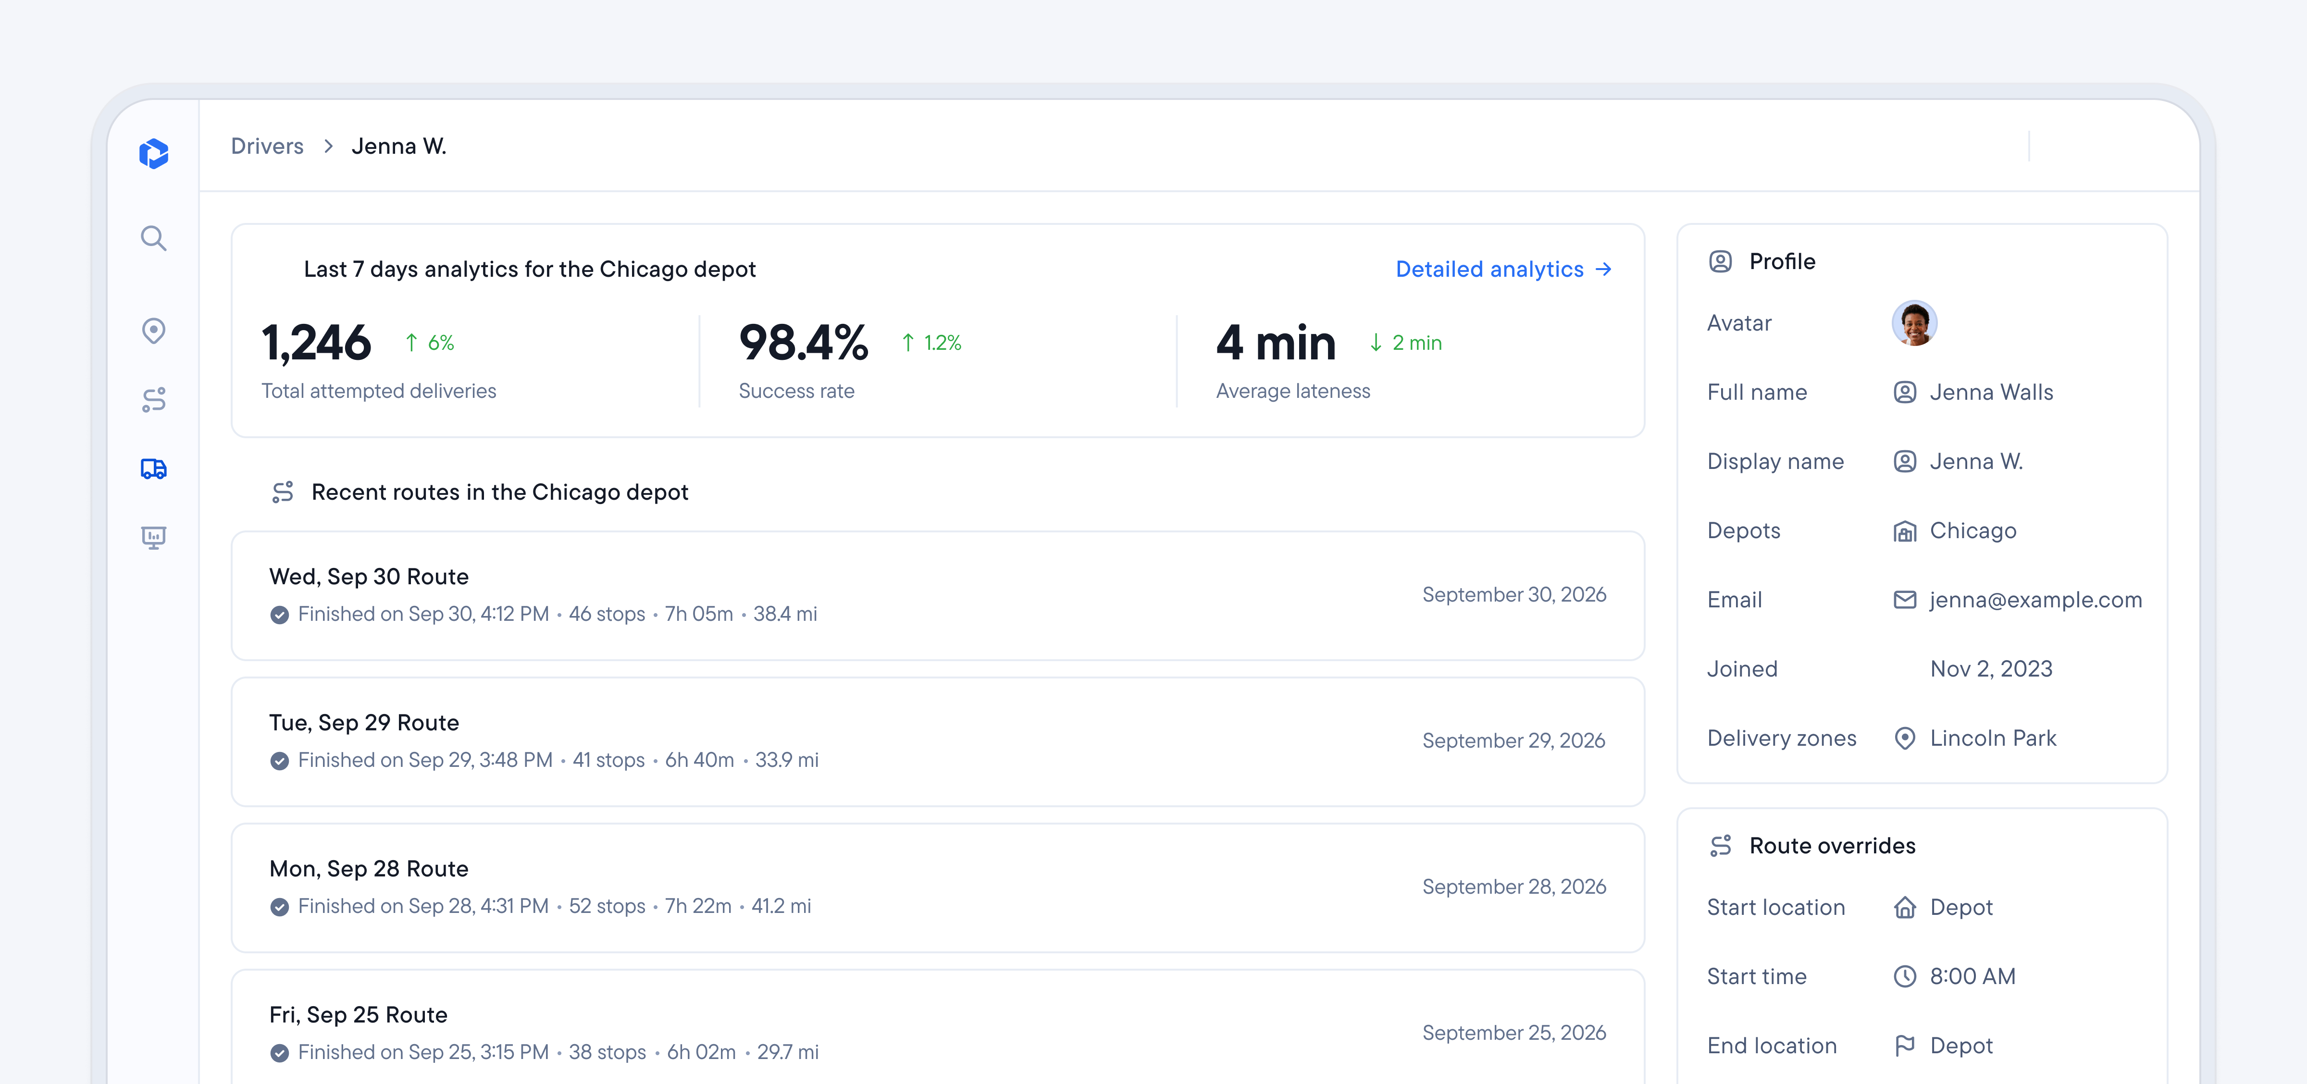Open the Tue, Sep 29 Route card
Image resolution: width=2307 pixels, height=1084 pixels.
(x=938, y=741)
